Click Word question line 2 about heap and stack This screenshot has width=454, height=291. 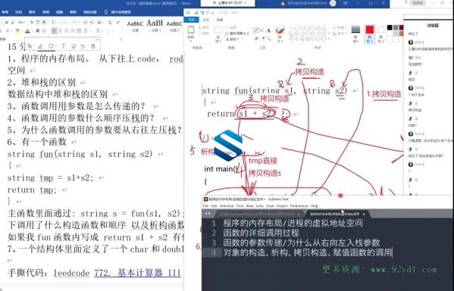click(42, 83)
